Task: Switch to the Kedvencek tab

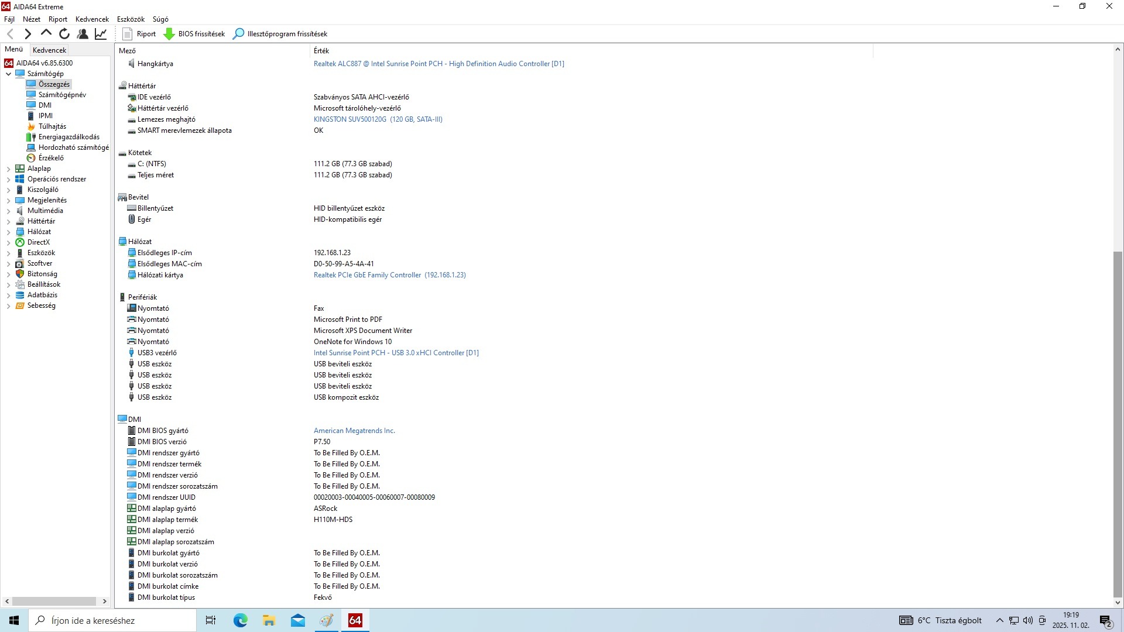Action: tap(49, 50)
